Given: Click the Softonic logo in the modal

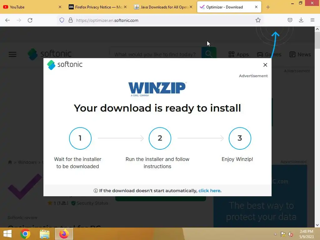Looking at the screenshot, I should tap(65, 65).
